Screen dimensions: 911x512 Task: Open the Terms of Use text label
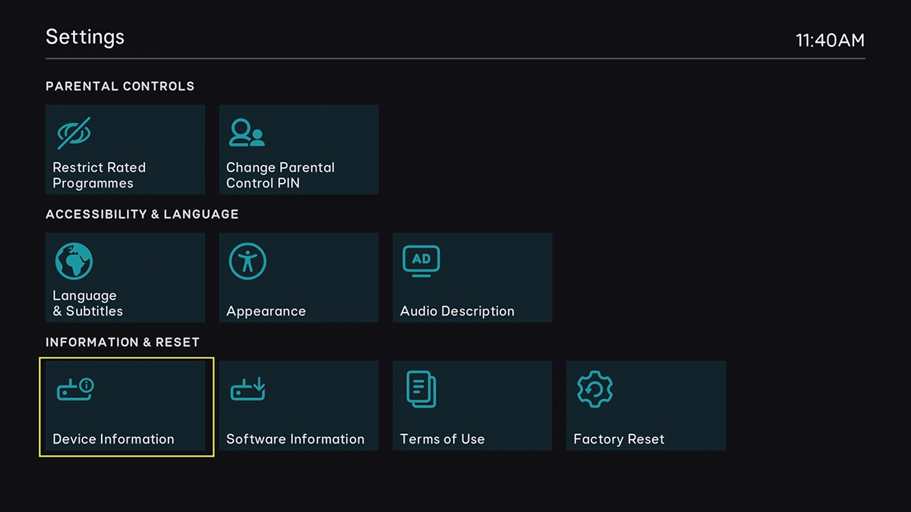tap(442, 439)
